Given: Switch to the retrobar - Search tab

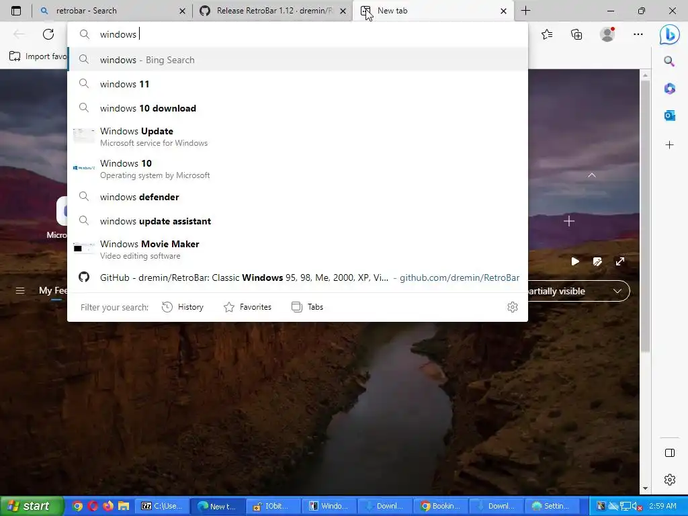Looking at the screenshot, I should pyautogui.click(x=112, y=11).
